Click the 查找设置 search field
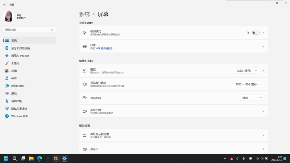 pos(27,30)
